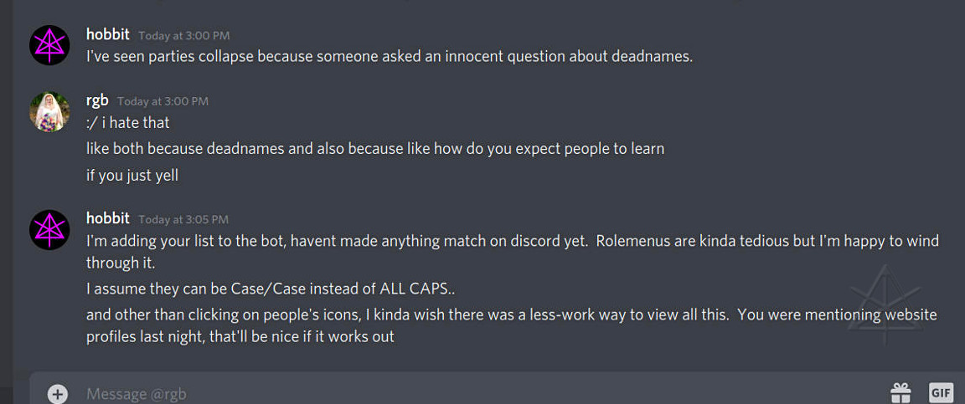The height and width of the screenshot is (404, 965).
Task: Open rgb's profile avatar picture
Action: tap(49, 111)
